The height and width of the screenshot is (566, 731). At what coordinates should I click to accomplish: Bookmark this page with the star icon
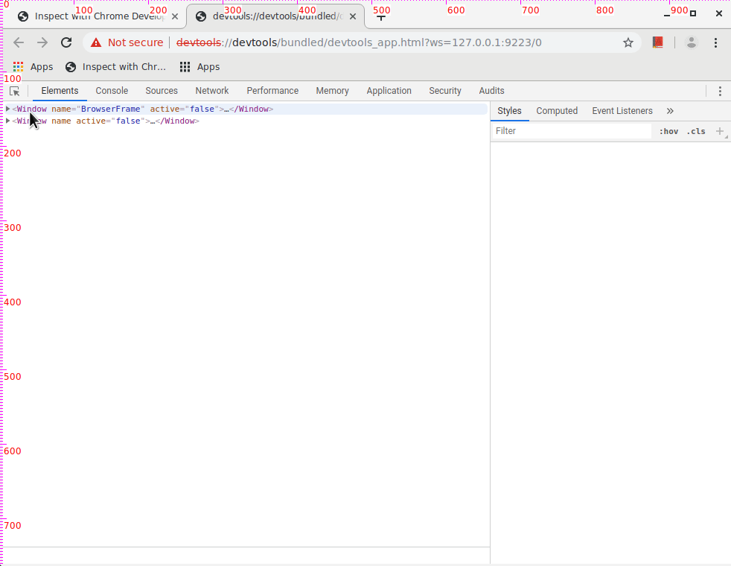point(628,42)
